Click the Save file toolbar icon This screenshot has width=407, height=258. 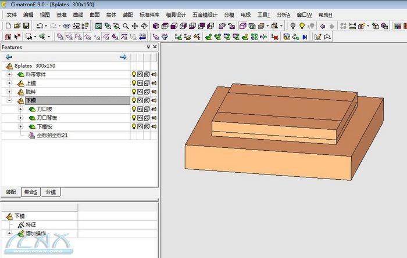26,26
